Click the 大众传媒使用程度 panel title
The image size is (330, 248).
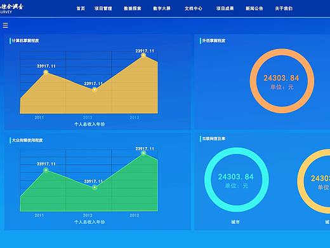(x=27, y=141)
